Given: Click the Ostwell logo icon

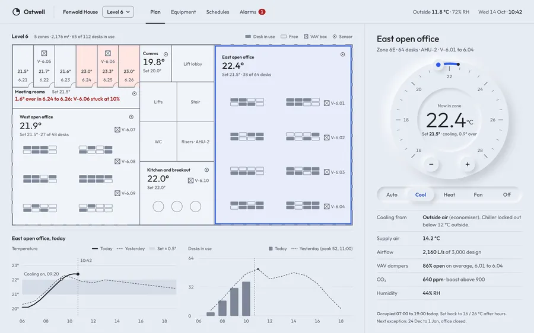Looking at the screenshot, I should (16, 12).
